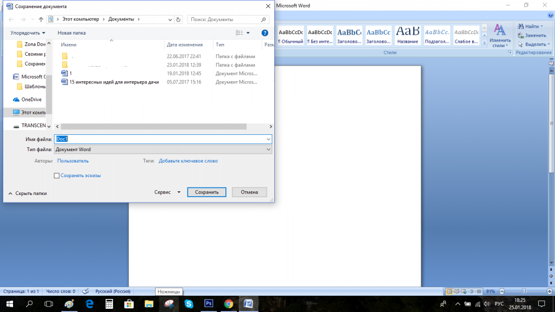Open the Skype icon in the taskbar
The image size is (555, 312).
point(189,304)
